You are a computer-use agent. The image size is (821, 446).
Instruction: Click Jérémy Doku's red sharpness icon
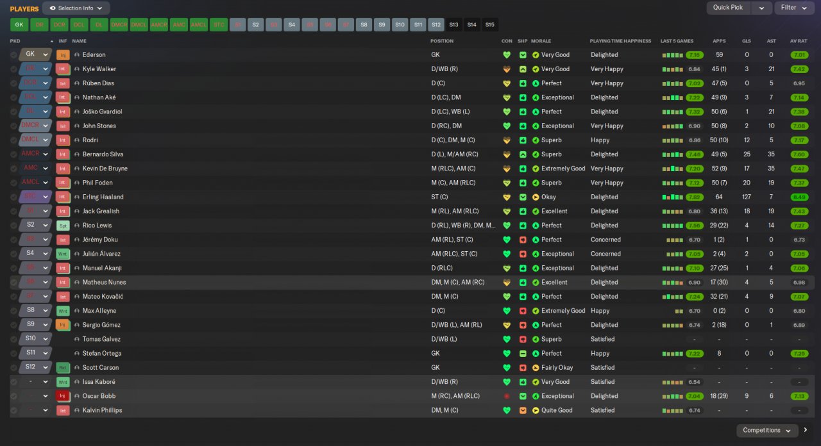coord(523,240)
